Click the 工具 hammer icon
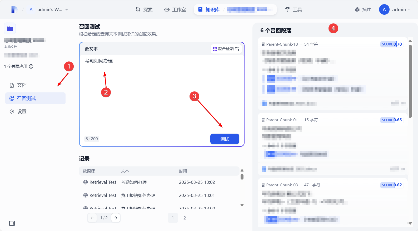 point(287,10)
